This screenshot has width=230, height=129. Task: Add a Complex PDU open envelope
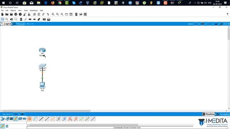[49, 19]
